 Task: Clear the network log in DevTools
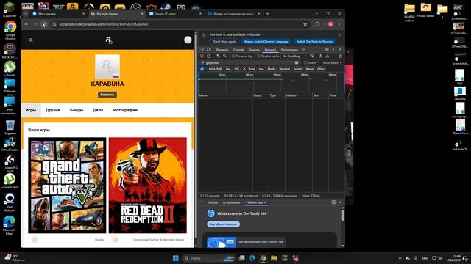coord(208,56)
